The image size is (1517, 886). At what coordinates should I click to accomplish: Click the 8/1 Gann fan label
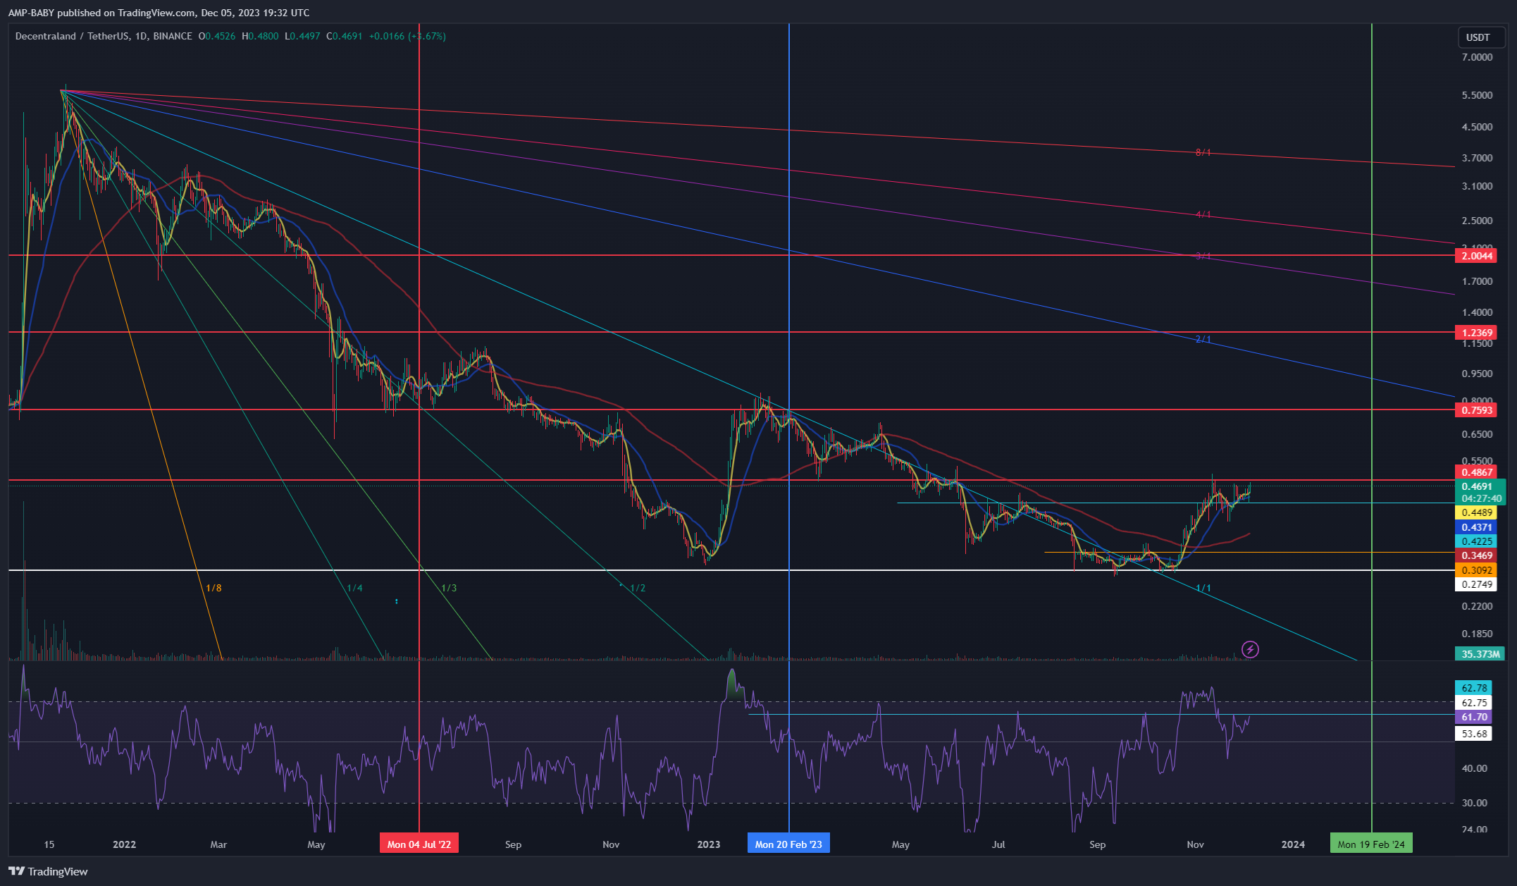point(1203,152)
